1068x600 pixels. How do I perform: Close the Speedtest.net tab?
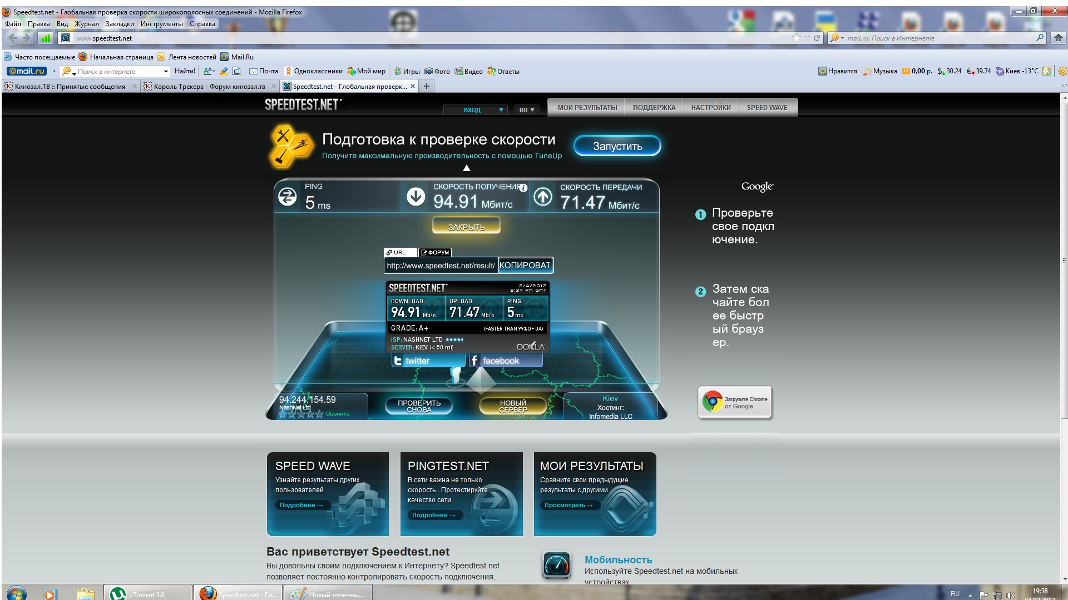(x=413, y=86)
